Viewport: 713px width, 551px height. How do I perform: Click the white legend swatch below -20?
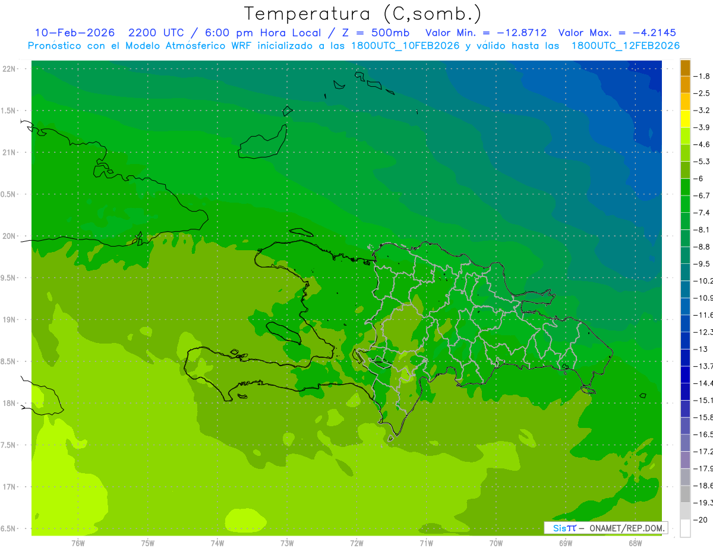click(685, 528)
